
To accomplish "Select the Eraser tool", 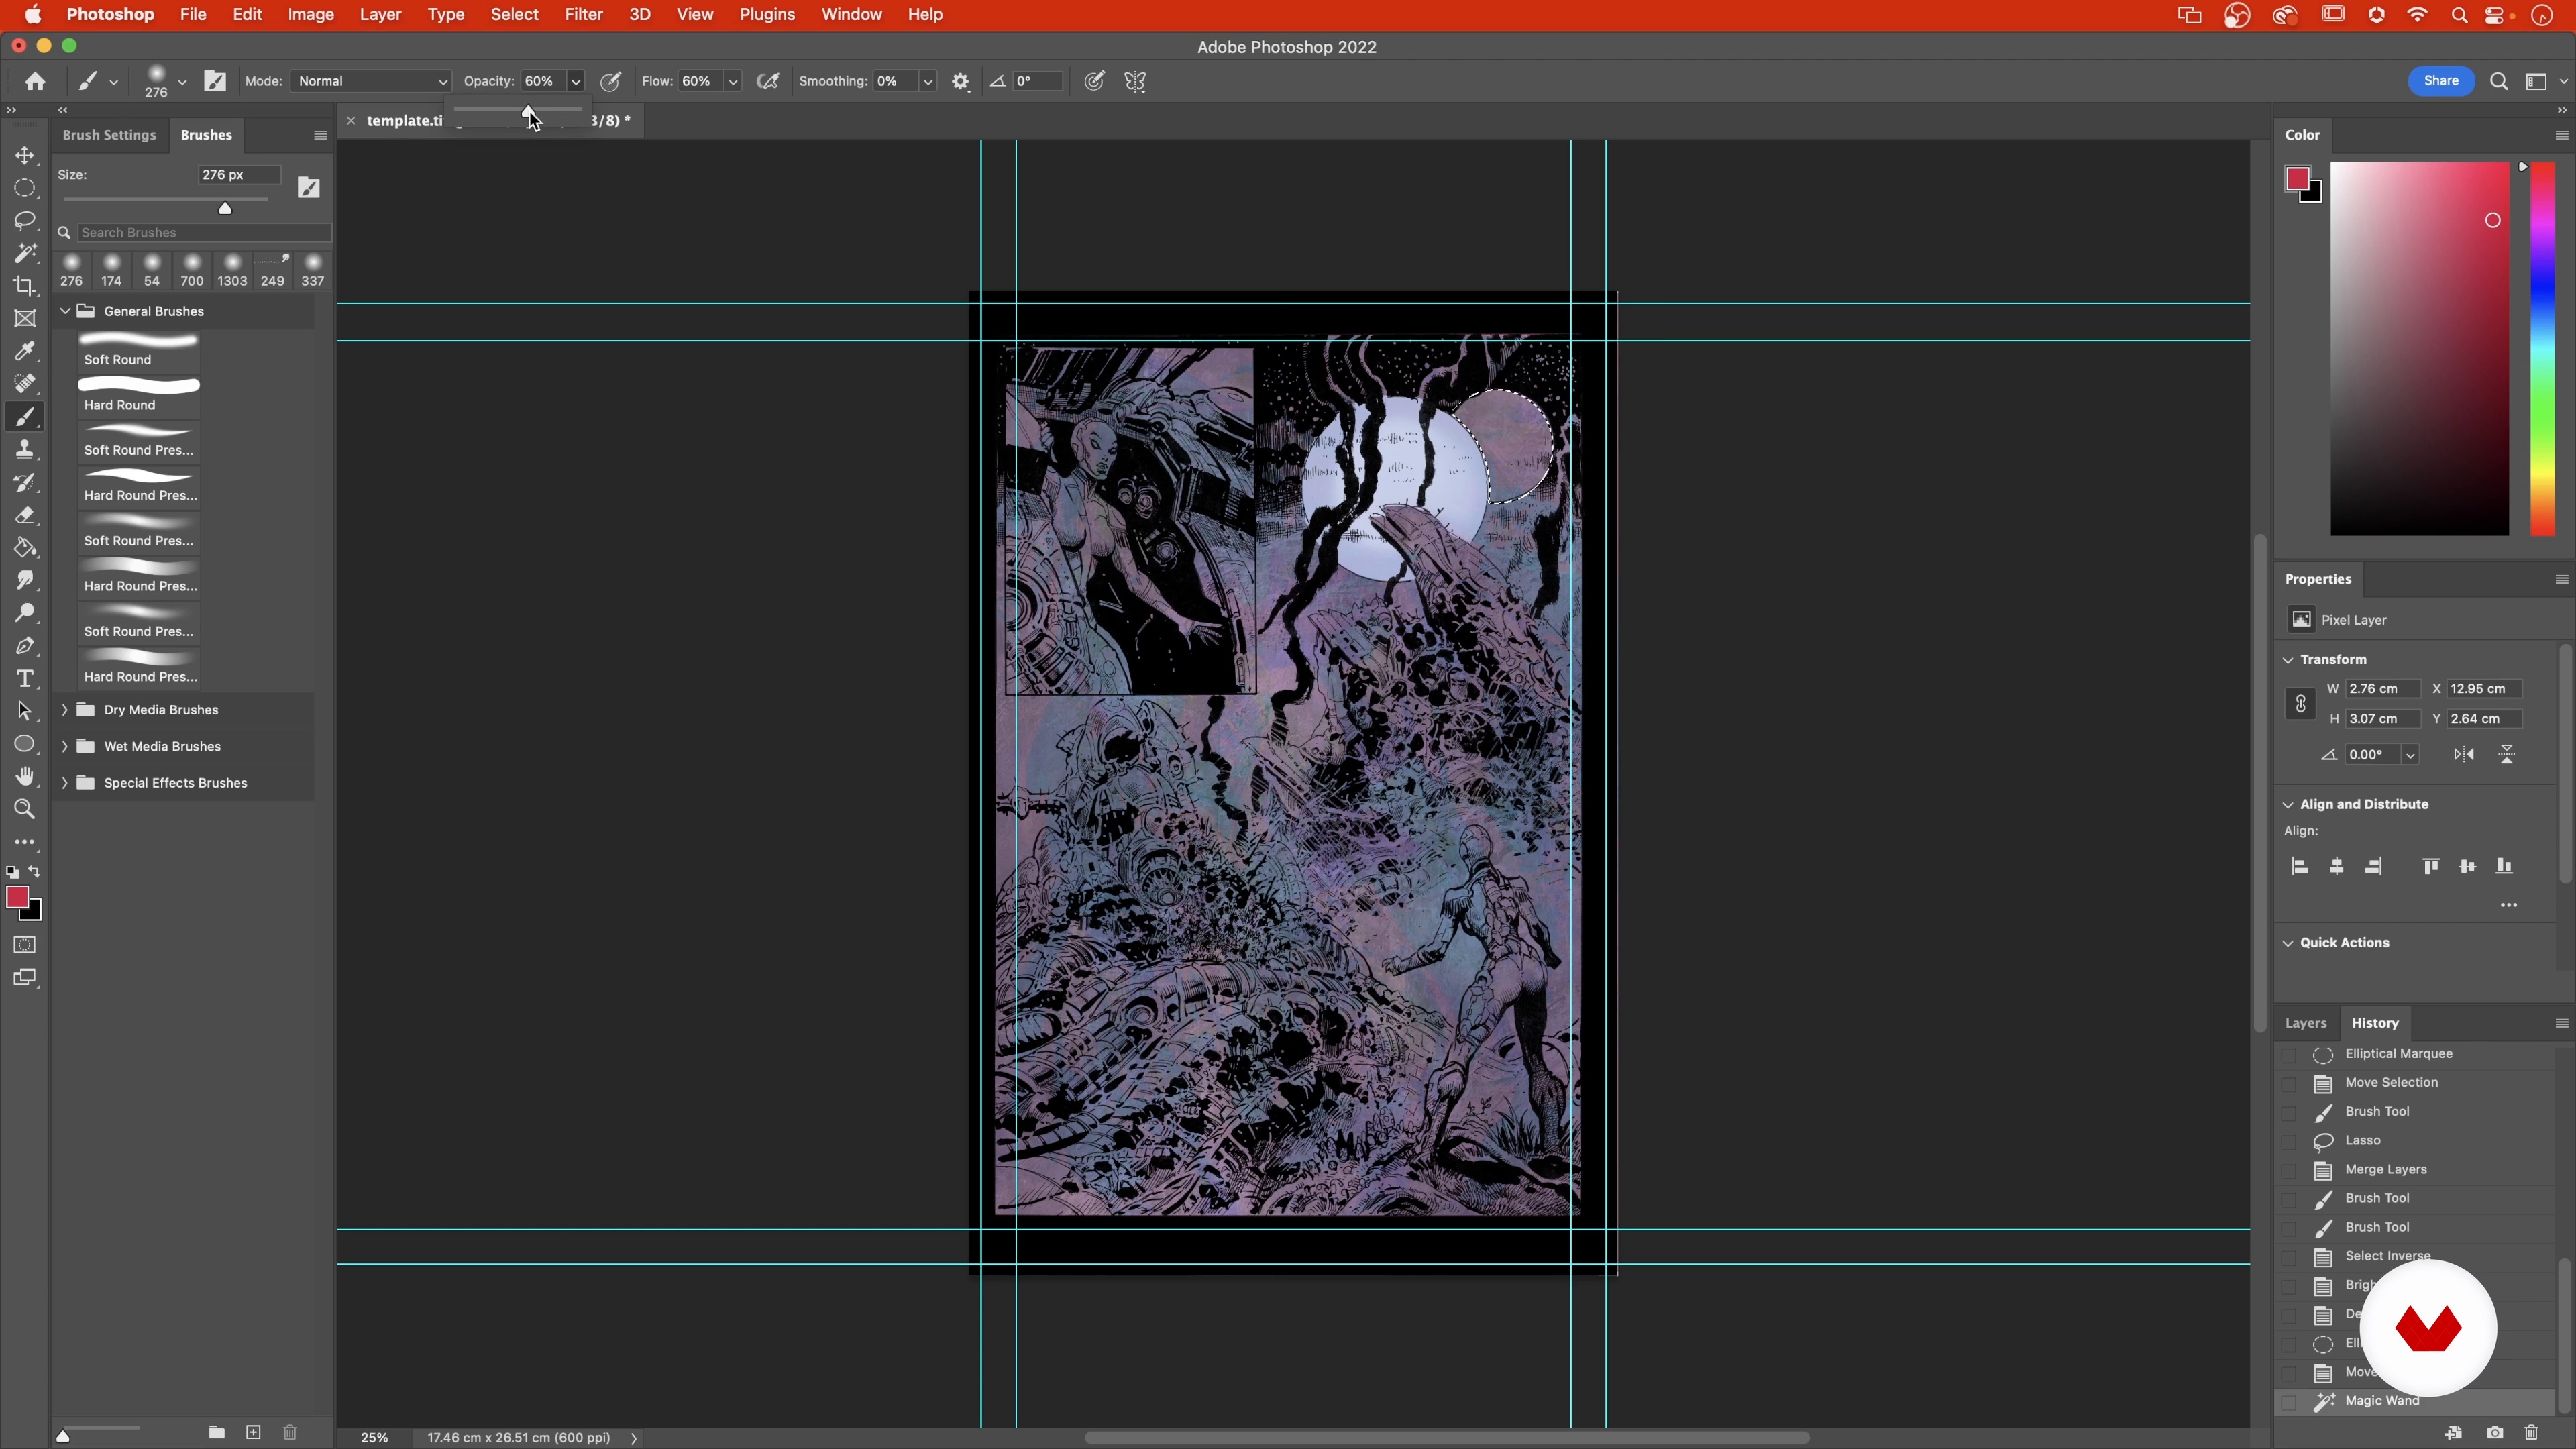I will [25, 515].
